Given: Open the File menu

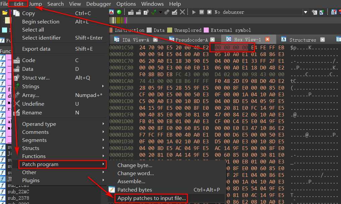Looking at the screenshot, I should [x=4, y=4].
